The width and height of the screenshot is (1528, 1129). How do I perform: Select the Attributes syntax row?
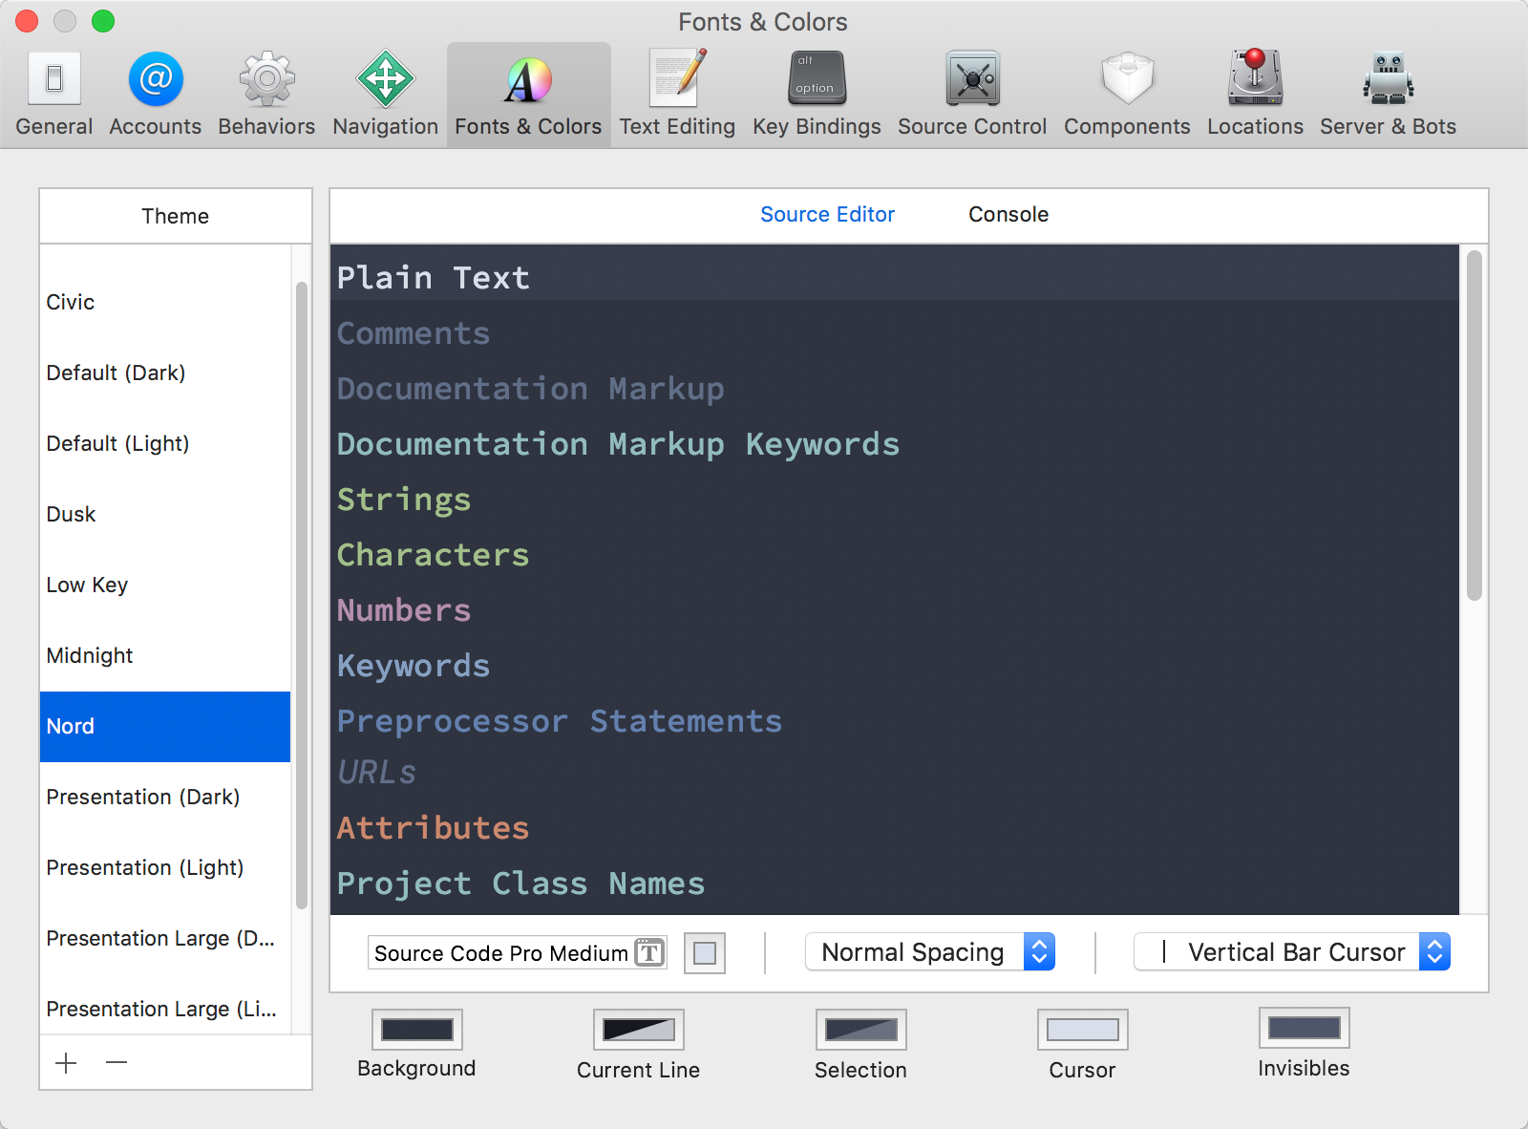point(895,827)
